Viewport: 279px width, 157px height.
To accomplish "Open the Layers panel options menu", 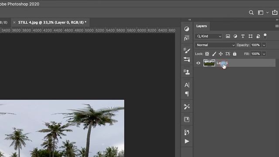I will pyautogui.click(x=277, y=26).
